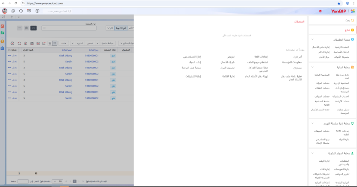Open إعدادات اللغة from recently used

261,56
